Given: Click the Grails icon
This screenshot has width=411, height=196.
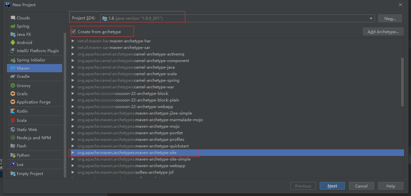Looking at the screenshot, I should coord(13,94).
